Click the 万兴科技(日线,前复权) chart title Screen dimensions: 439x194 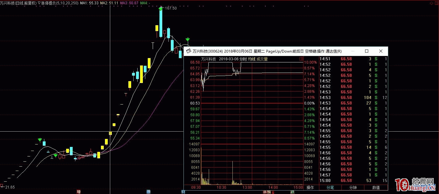coord(18,3)
